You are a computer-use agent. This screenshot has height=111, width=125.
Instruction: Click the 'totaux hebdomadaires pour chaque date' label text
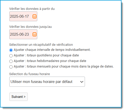coord(56,61)
